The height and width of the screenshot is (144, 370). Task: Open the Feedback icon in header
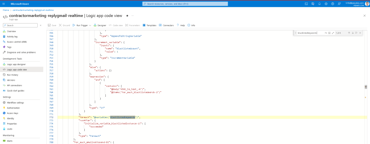pyautogui.click(x=339, y=4)
